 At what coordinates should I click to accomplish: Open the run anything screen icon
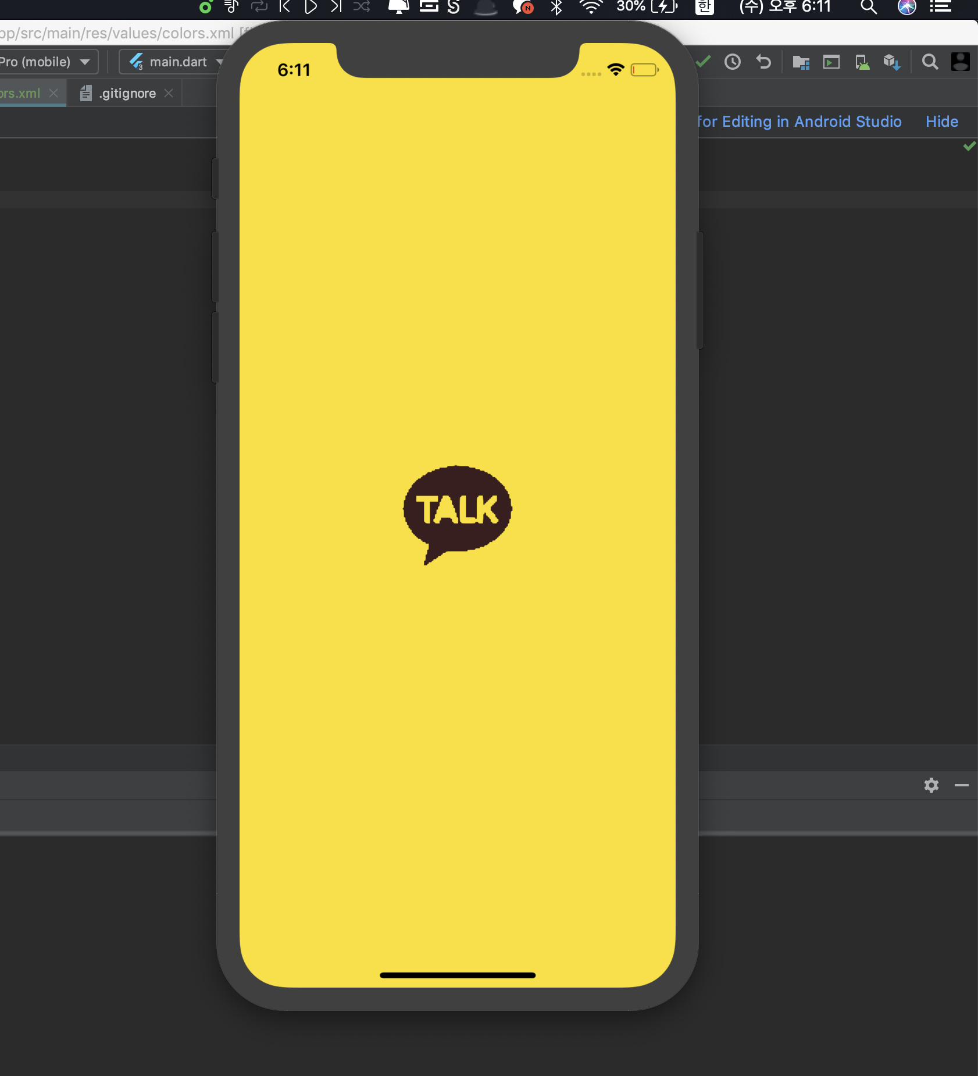point(831,62)
